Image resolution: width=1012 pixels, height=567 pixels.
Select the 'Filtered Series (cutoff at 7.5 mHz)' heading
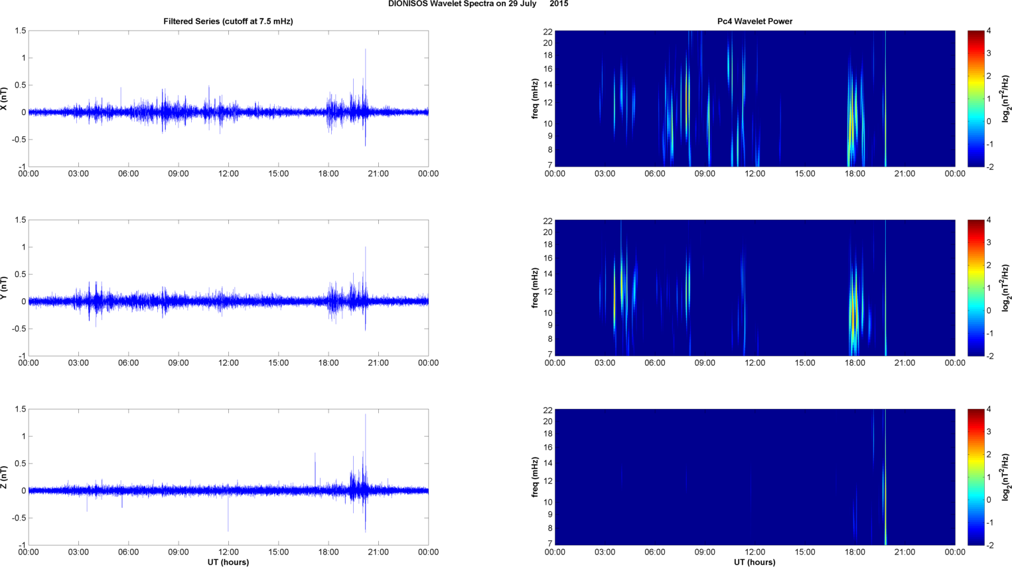228,21
